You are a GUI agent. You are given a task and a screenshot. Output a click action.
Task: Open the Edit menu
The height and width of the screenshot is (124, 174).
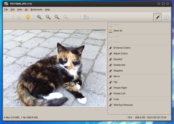[x=13, y=9]
